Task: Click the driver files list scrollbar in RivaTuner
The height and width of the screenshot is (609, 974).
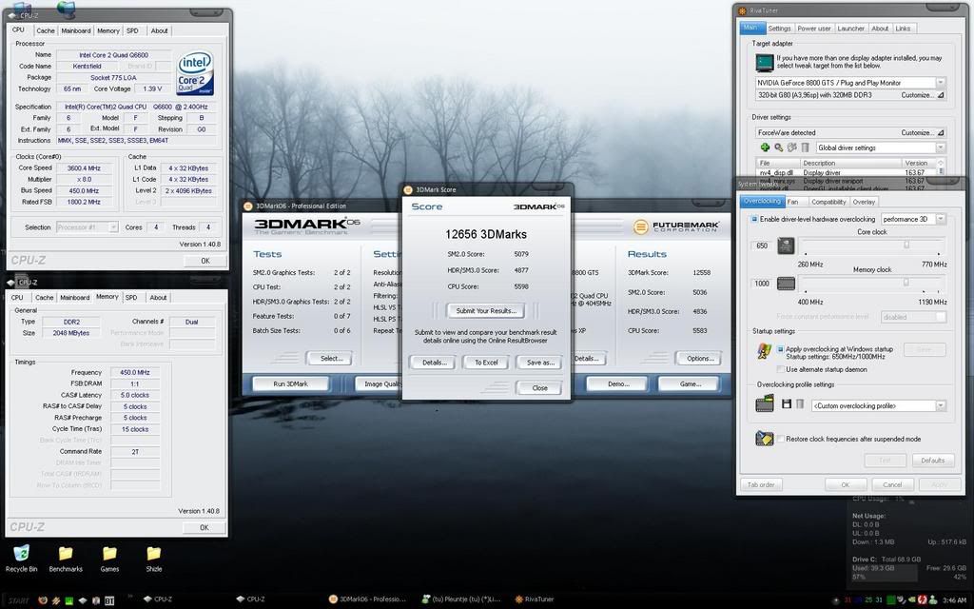Action: pyautogui.click(x=941, y=167)
